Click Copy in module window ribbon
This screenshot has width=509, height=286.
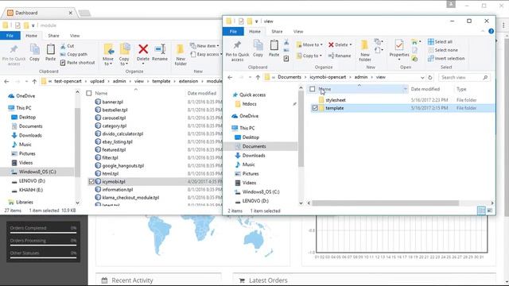click(34, 52)
